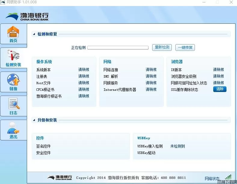Select the 退出 tab label
This screenshot has height=184, width=237.
pyautogui.click(x=13, y=137)
